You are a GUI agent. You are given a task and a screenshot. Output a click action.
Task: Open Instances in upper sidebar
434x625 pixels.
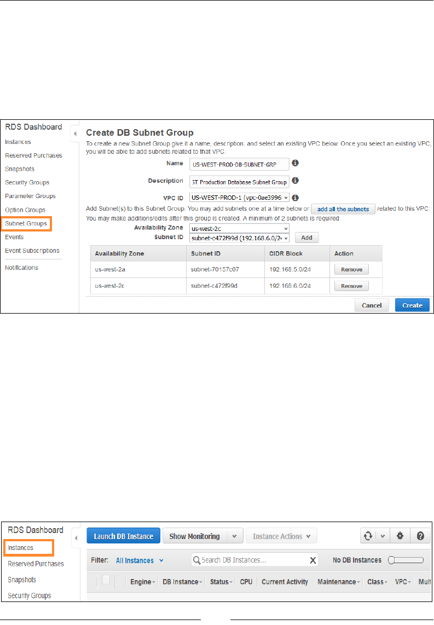point(18,142)
